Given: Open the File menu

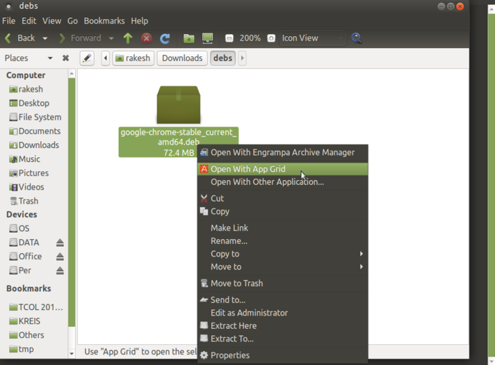Looking at the screenshot, I should [8, 21].
